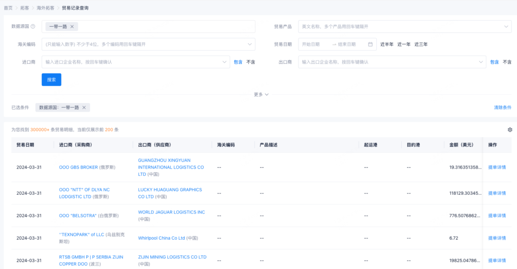Select 包含 for the 进口商 filter
This screenshot has height=269, width=517.
click(x=238, y=62)
